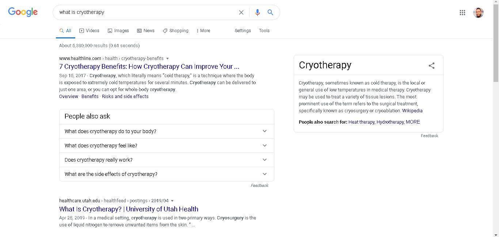This screenshot has width=499, height=237.
Task: Click inside the search input field
Action: tap(146, 12)
